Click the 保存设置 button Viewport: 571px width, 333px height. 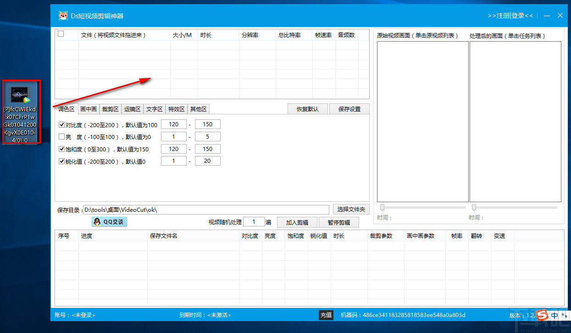(349, 109)
